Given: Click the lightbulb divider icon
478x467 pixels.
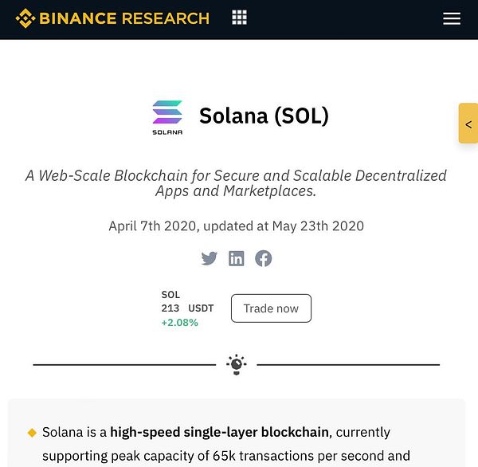Looking at the screenshot, I should click(237, 364).
